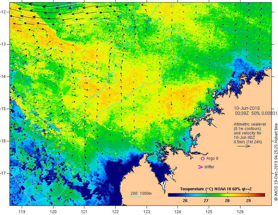Click the '00:39Z 50% 0.00031' text
The height and width of the screenshot is (215, 278).
pyautogui.click(x=256, y=113)
